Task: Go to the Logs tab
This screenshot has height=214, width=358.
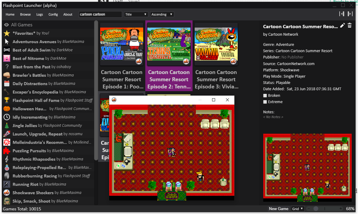Action: (x=39, y=14)
